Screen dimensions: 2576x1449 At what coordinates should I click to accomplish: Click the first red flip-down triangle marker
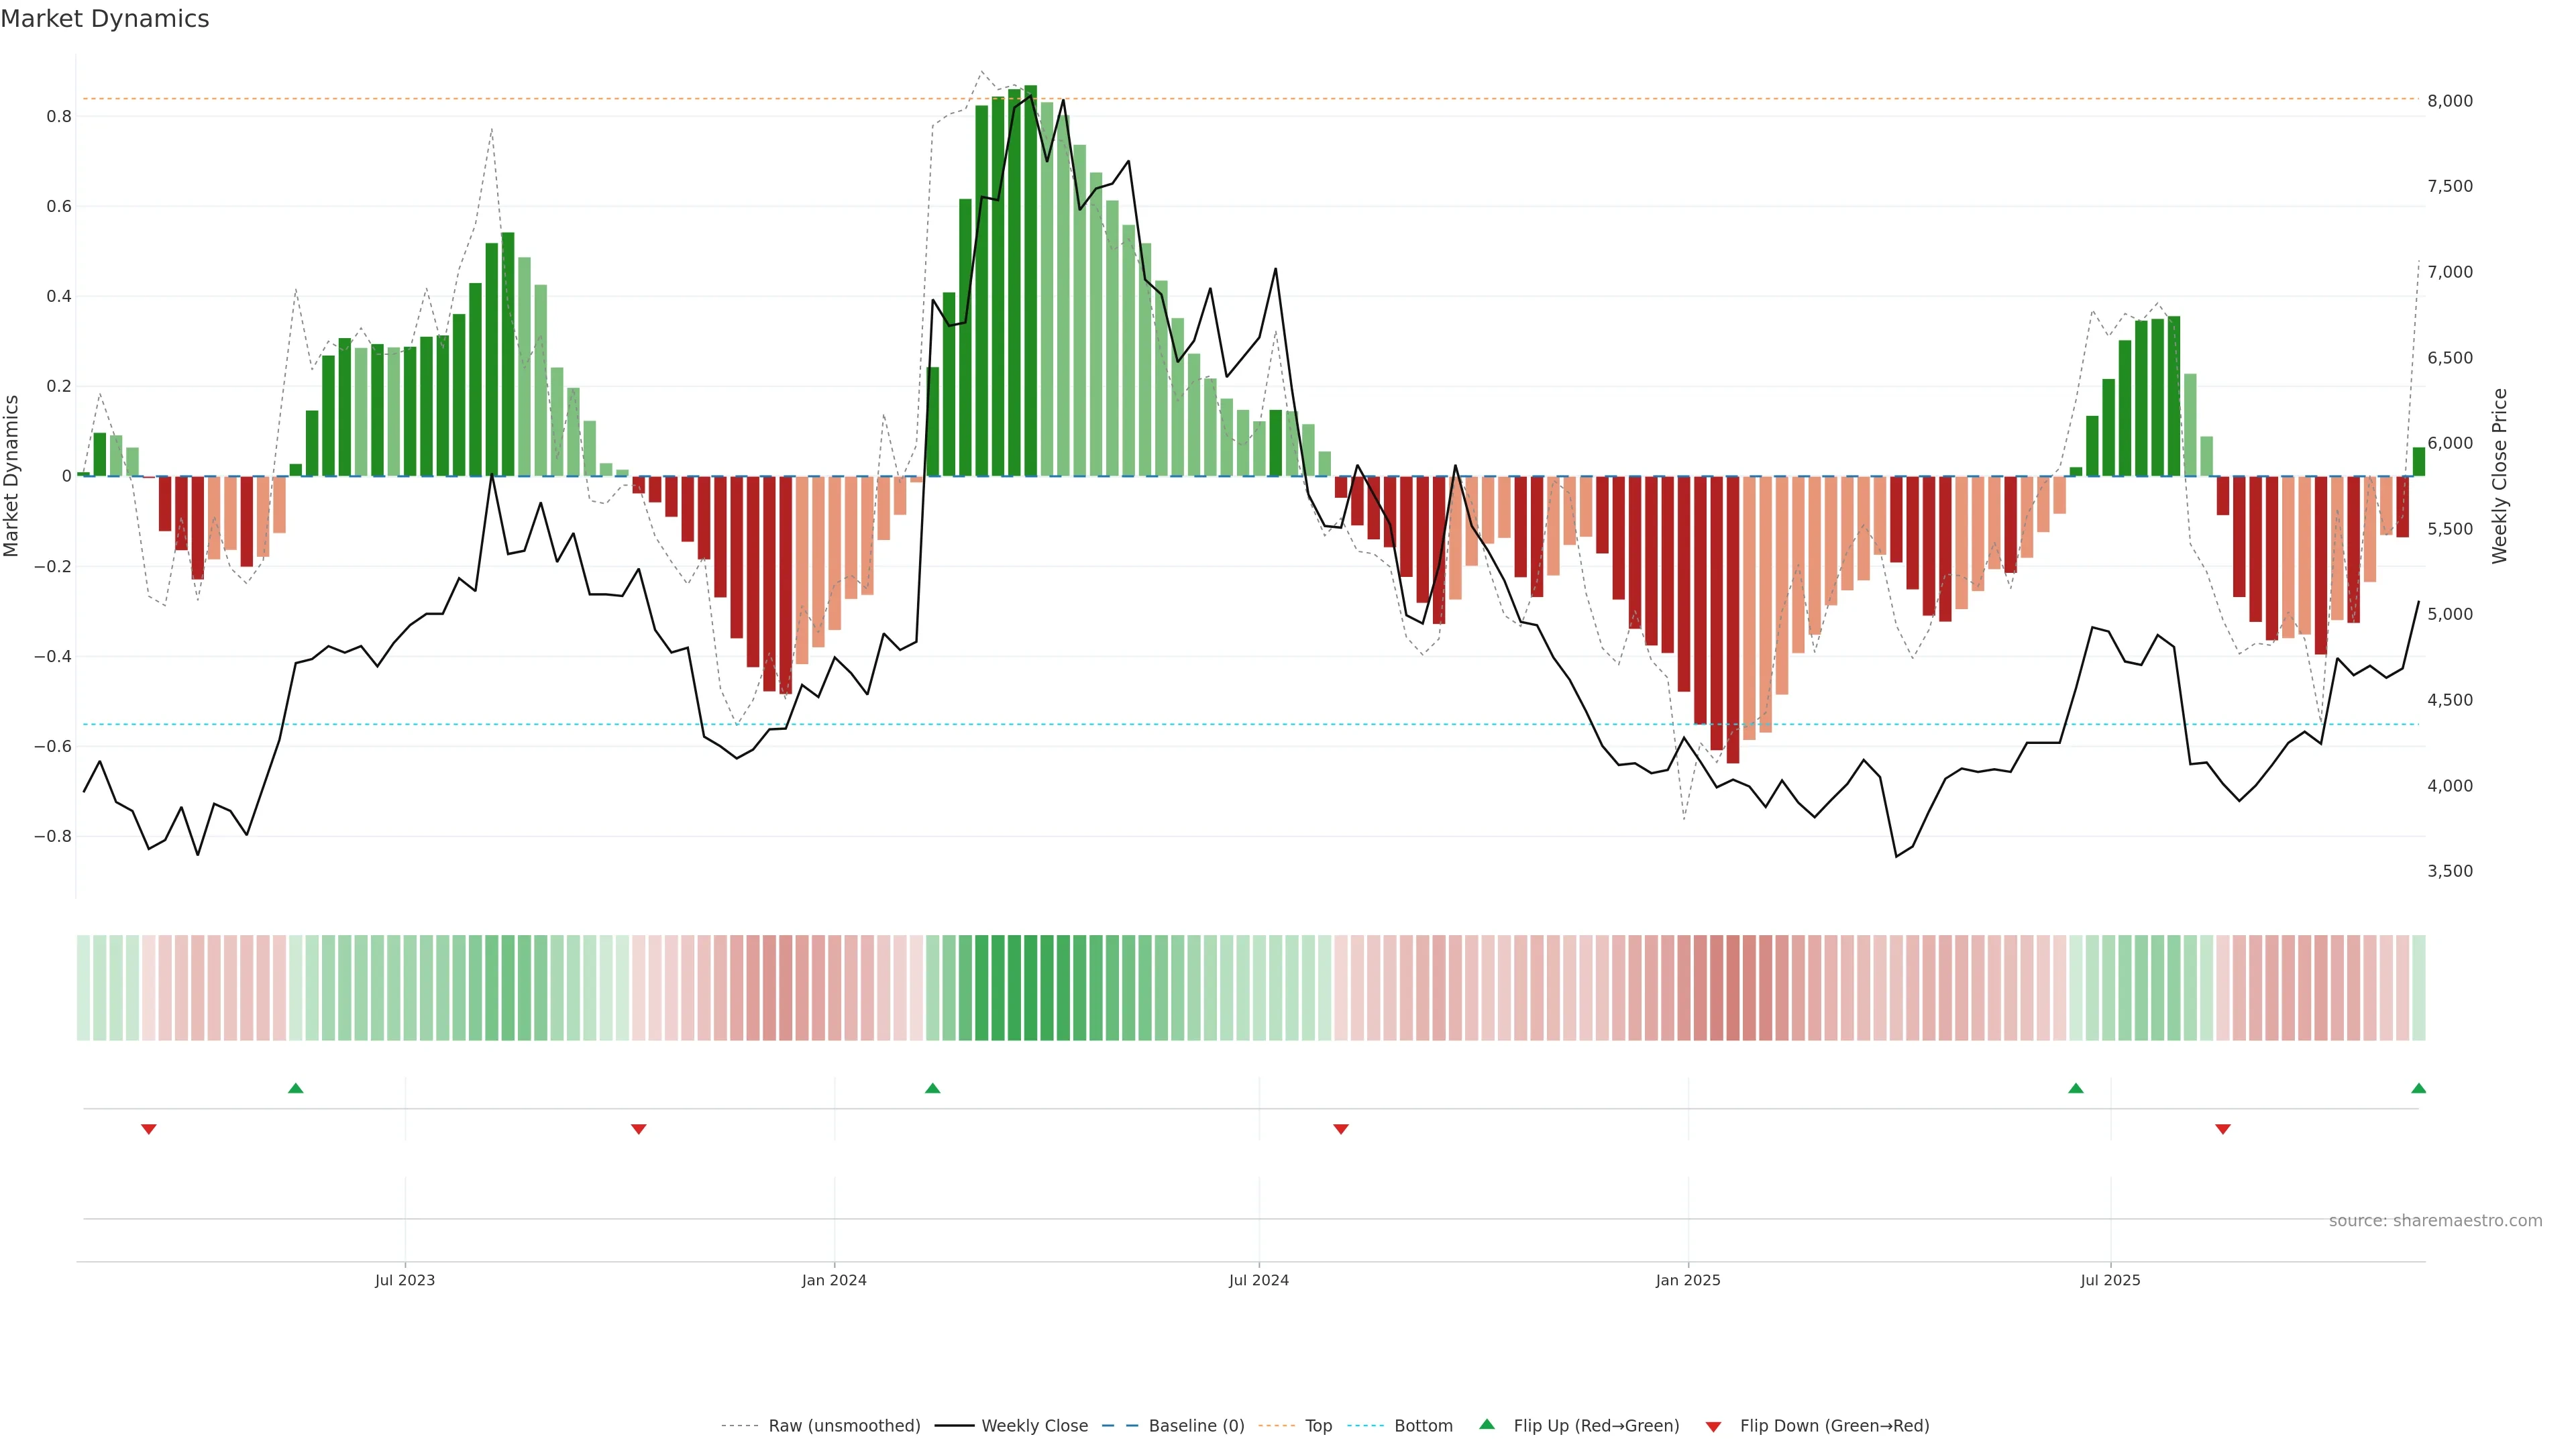pyautogui.click(x=149, y=1129)
